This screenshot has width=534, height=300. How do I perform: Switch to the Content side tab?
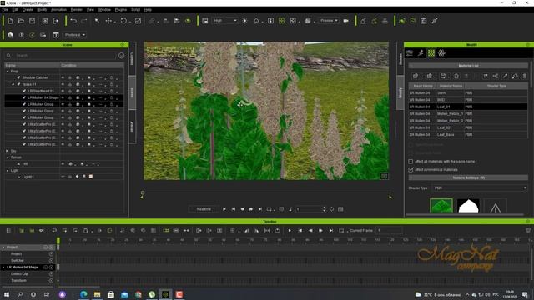pyautogui.click(x=132, y=58)
